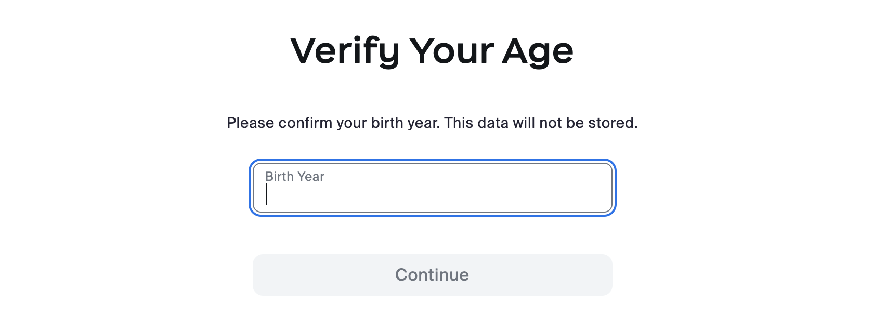Click the grayed-out Continue button
Screen dimensions: 886x317
(x=432, y=275)
